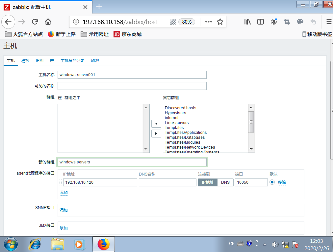Open the Firefox home page

pyautogui.click(x=48, y=22)
